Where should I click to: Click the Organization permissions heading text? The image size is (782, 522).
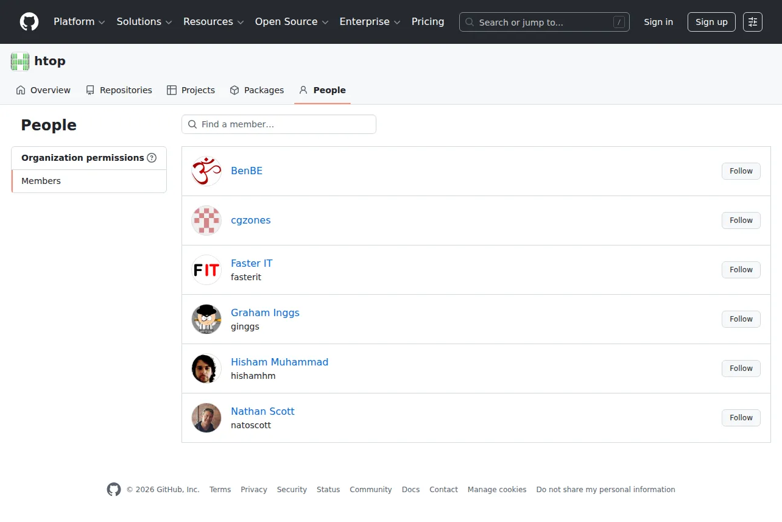pos(83,158)
